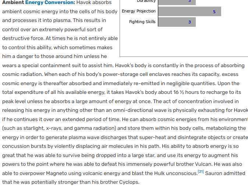Screen dimensions: 248x186
Task: Click the Energy Projection label
Action: (139, 11)
